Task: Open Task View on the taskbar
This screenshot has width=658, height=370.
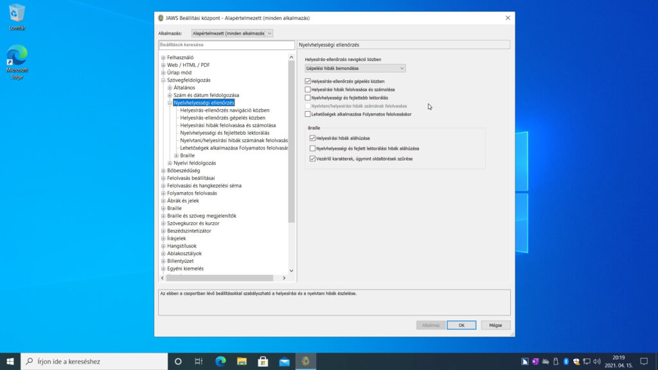Action: pos(199,361)
